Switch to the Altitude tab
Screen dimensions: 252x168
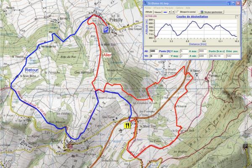click(149, 12)
